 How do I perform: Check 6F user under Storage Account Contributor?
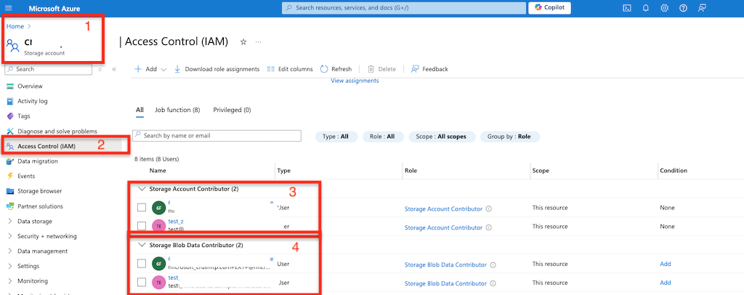click(142, 208)
